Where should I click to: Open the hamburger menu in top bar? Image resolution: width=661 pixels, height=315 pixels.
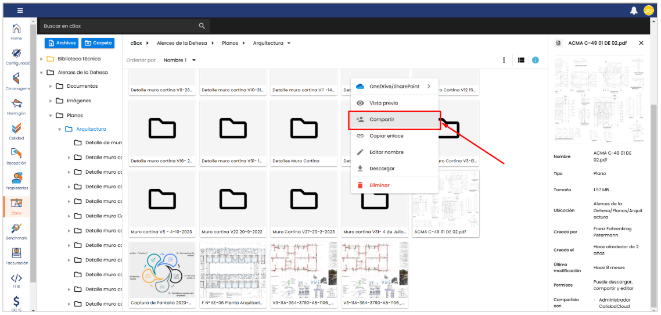pos(20,10)
